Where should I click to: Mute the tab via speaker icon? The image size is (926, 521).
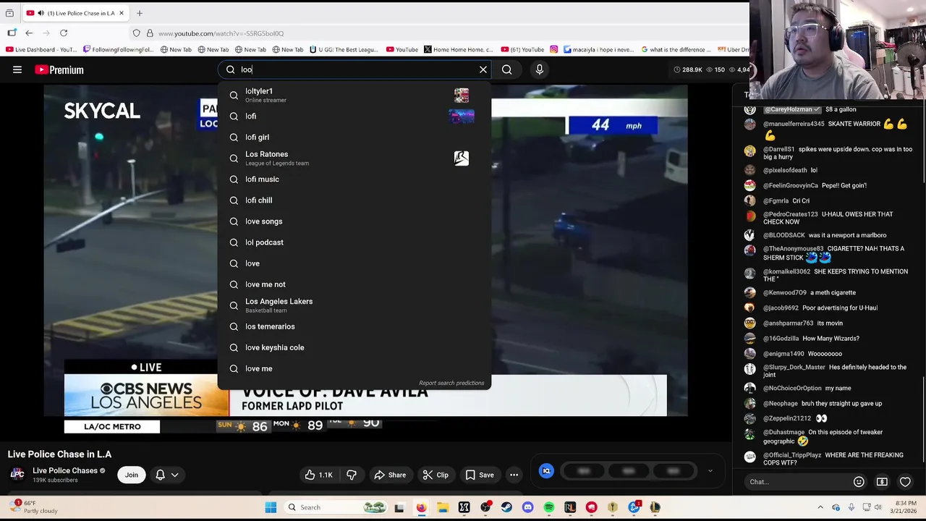(41, 13)
